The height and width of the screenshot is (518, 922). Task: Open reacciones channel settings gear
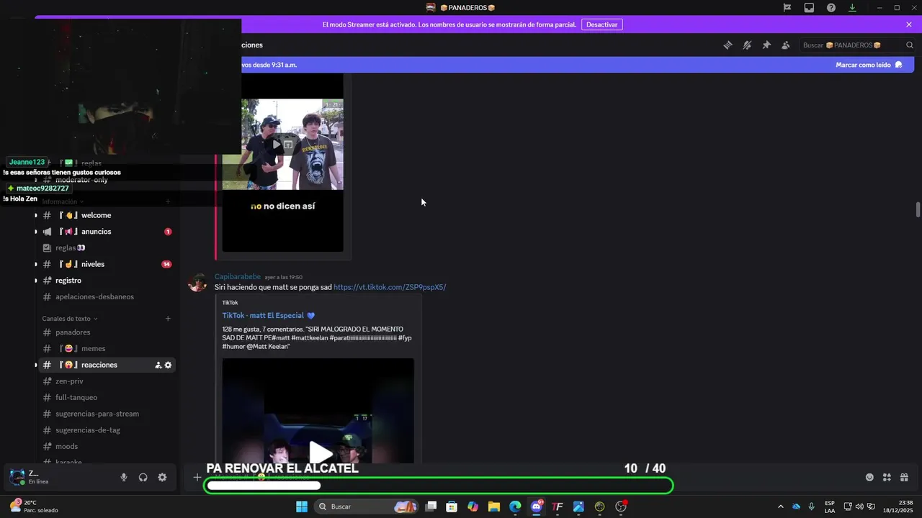(x=169, y=365)
